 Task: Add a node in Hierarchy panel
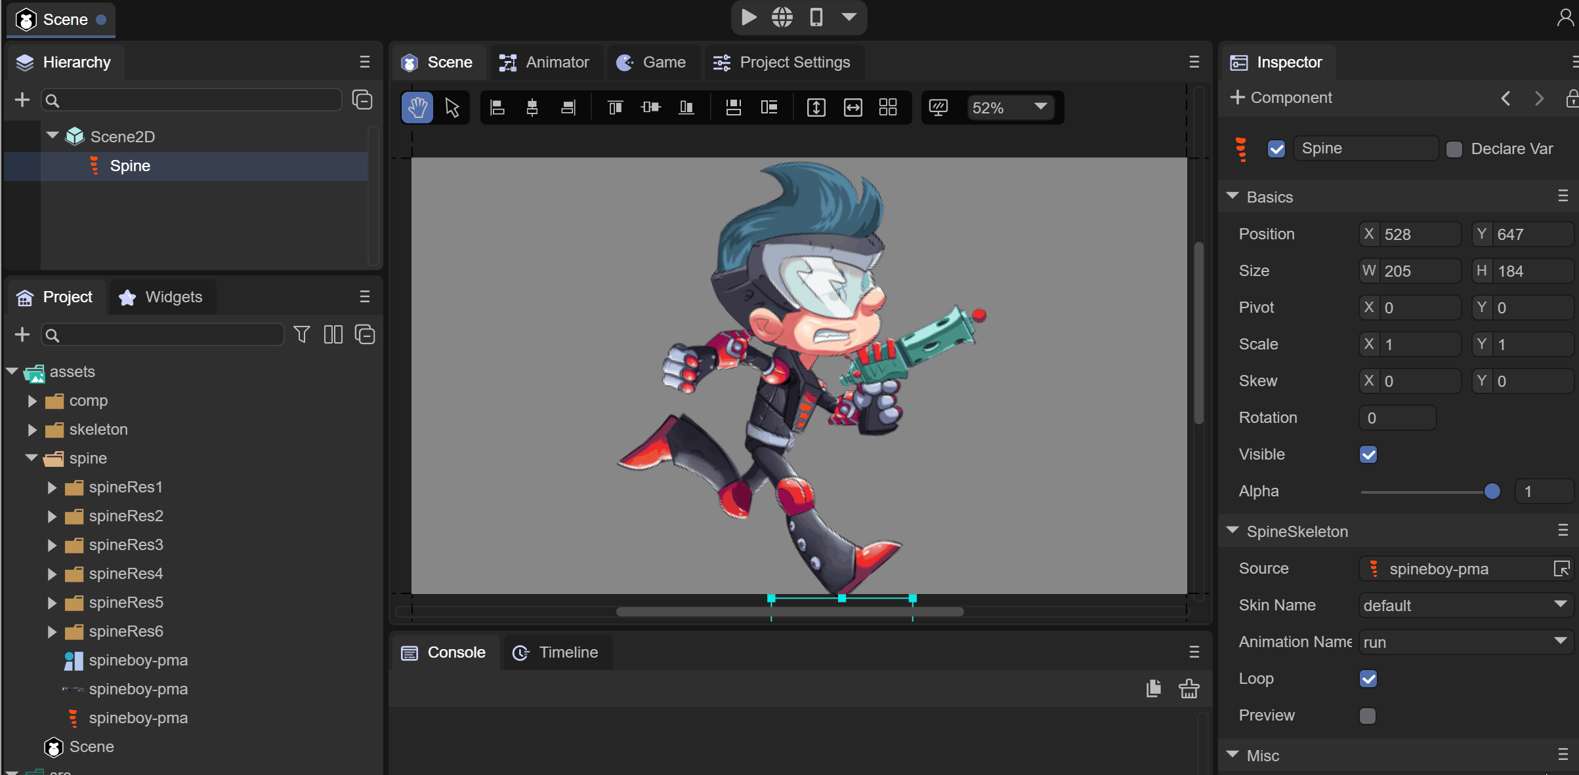pos(22,100)
